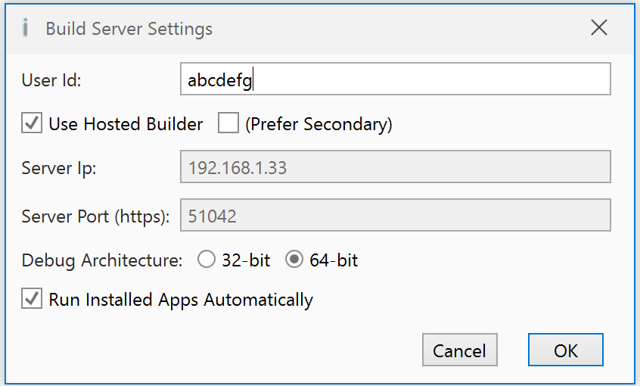
Task: Confirm settings with the OK button
Action: [x=566, y=350]
